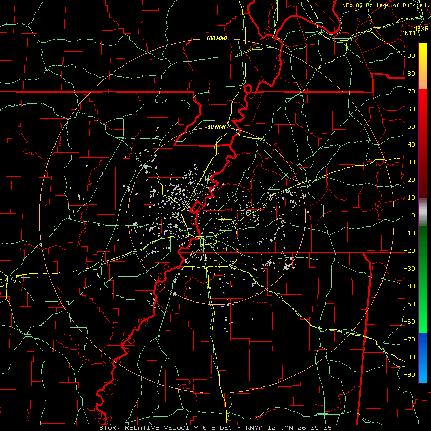Select the positive 80 value on velocity scale
This screenshot has height=431, width=431.
[x=411, y=74]
